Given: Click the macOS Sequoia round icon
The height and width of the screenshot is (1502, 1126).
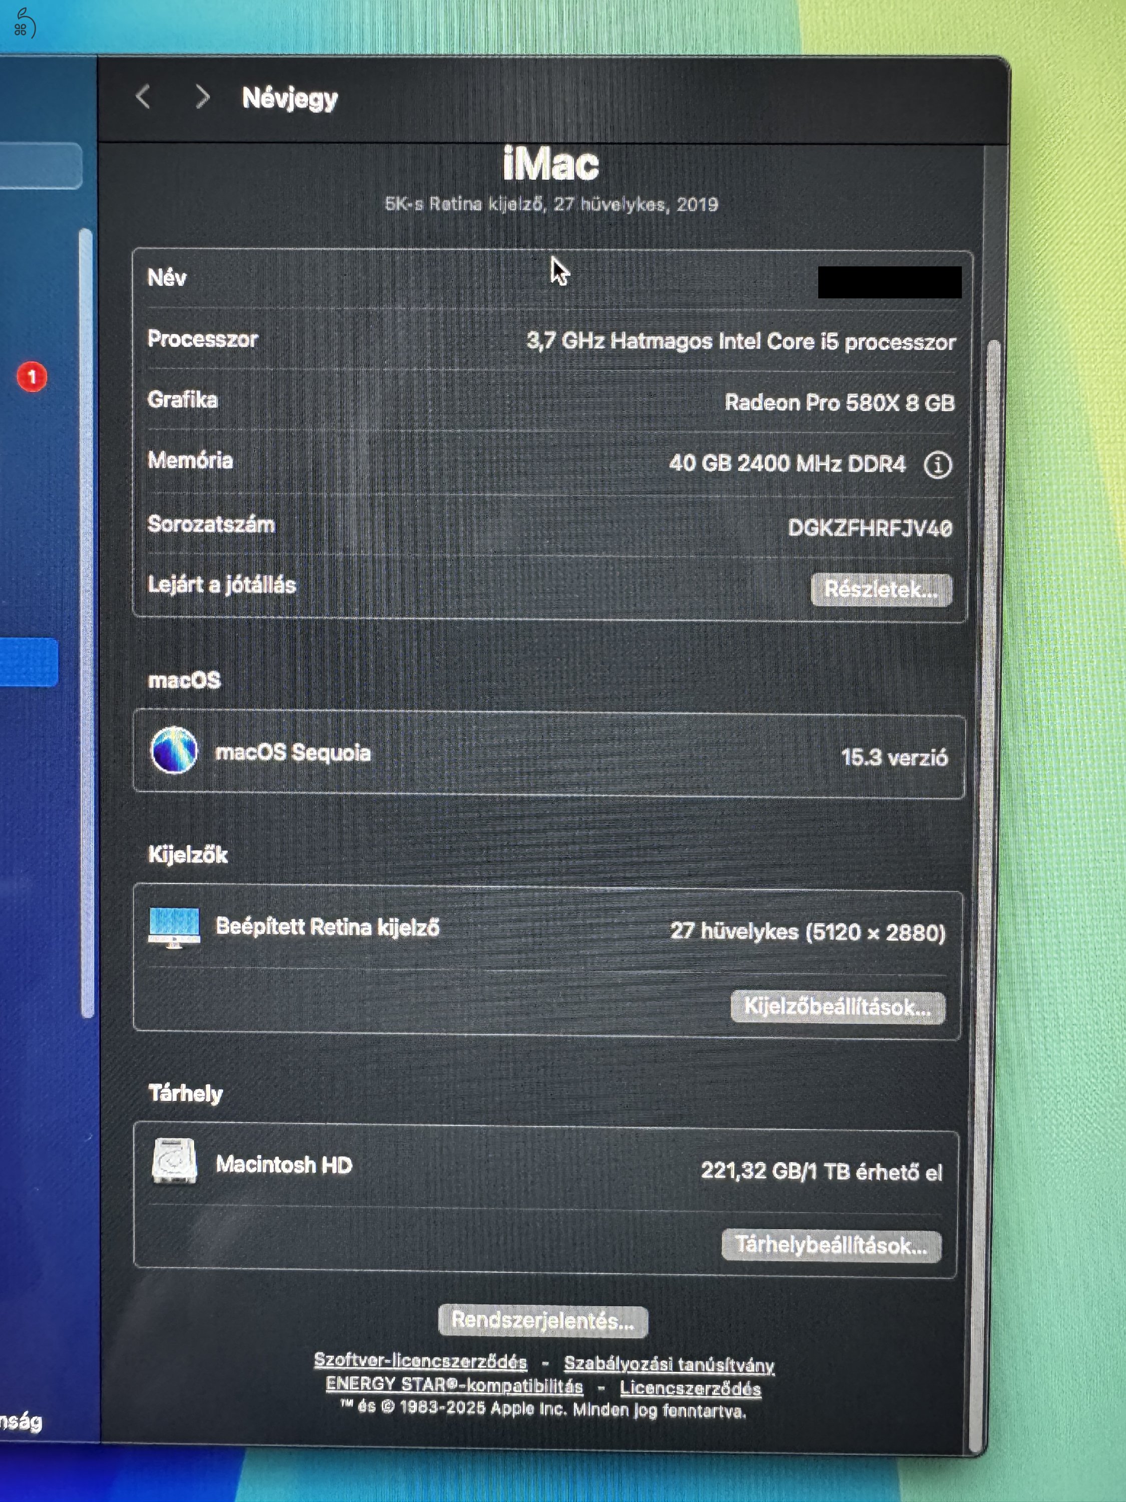Looking at the screenshot, I should (x=174, y=749).
